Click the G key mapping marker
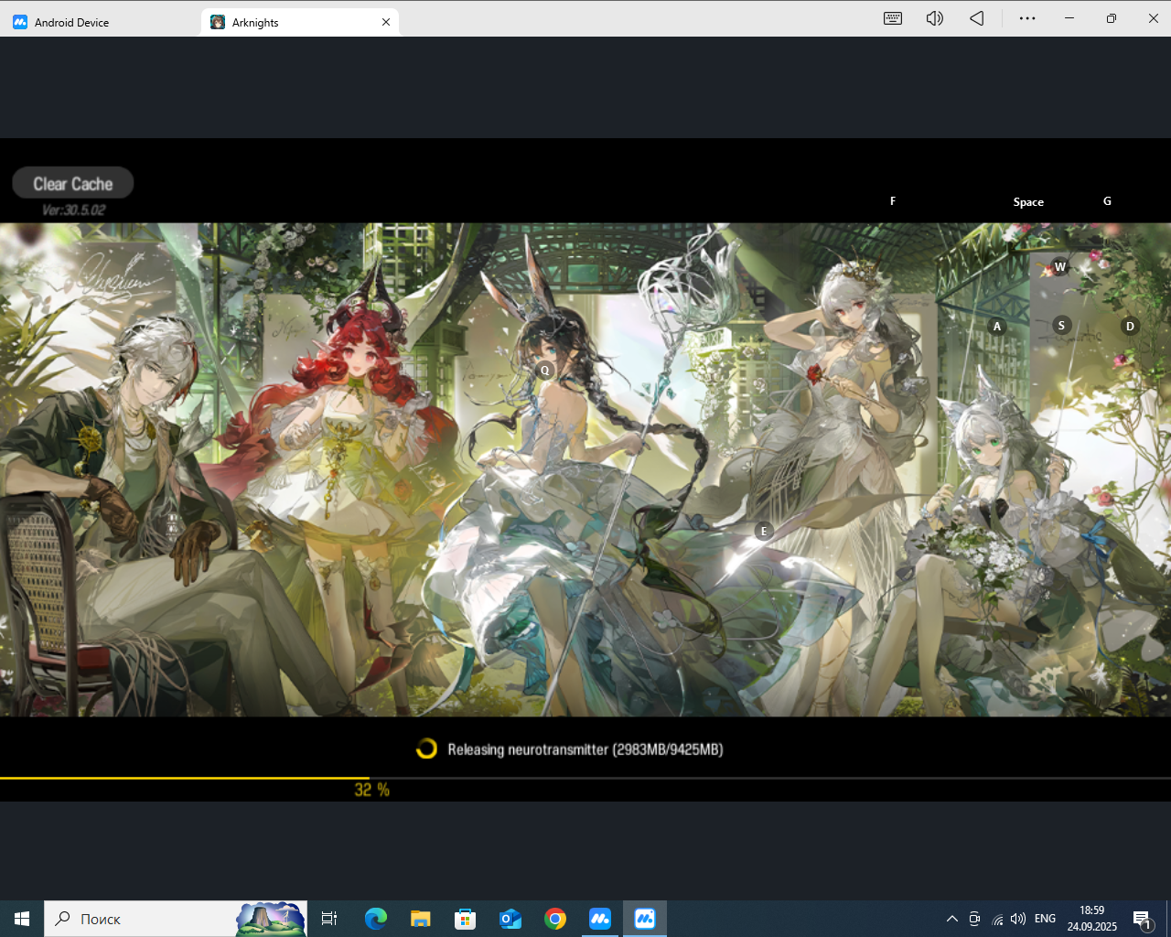 pos(1107,201)
